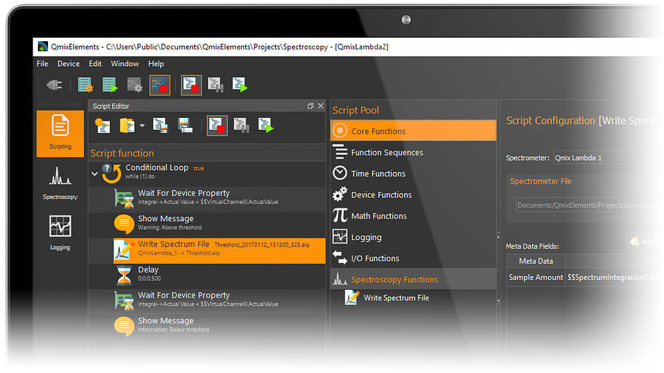The height and width of the screenshot is (373, 664).
Task: Pause script in Script Editor toolbar
Action: (x=241, y=125)
